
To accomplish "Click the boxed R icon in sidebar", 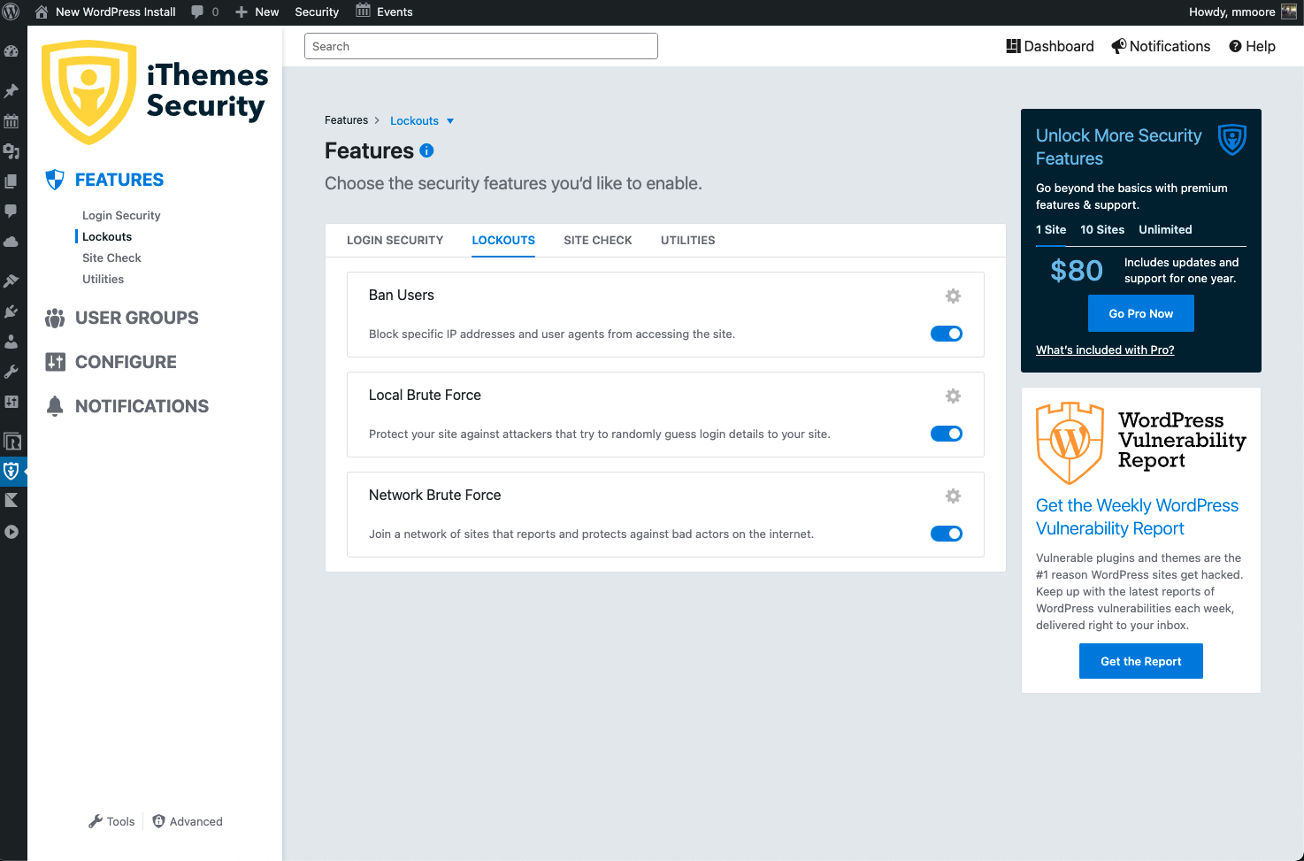I will click(12, 441).
